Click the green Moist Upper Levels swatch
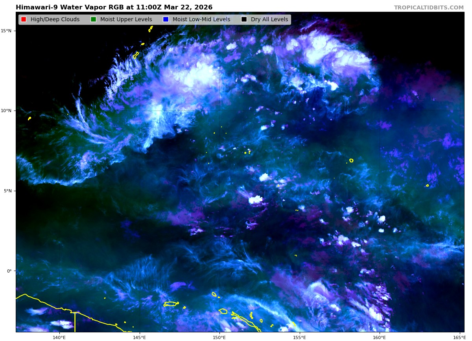Viewport: 472px width, 341px height. coord(93,20)
